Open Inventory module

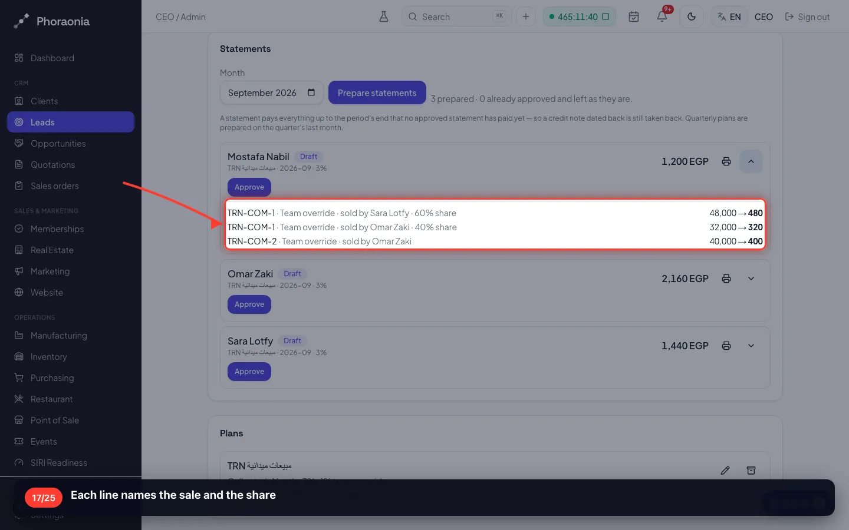[x=71, y=356]
